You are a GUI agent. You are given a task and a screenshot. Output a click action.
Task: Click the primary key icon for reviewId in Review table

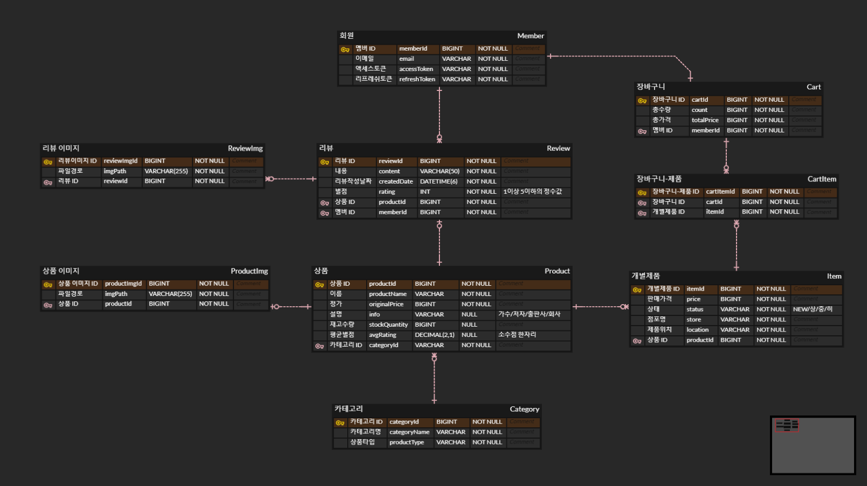(325, 161)
